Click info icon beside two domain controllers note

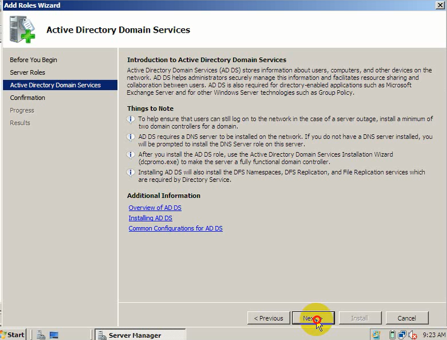click(131, 119)
